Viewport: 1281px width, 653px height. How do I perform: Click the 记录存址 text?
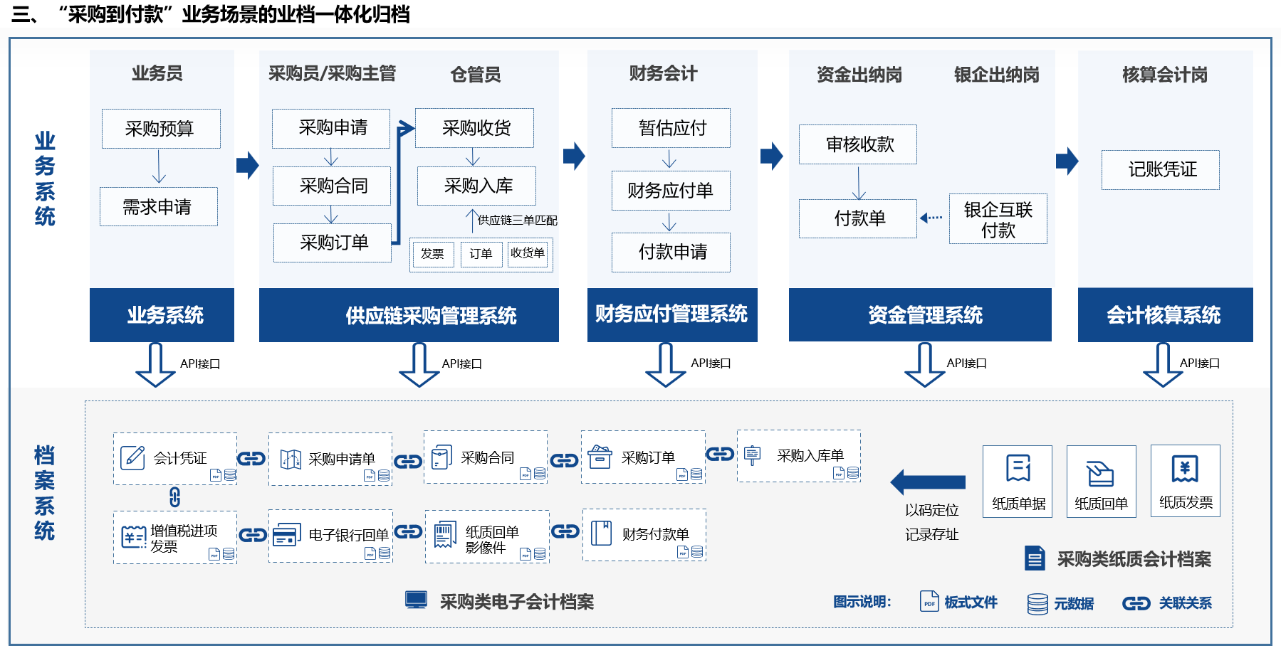932,534
